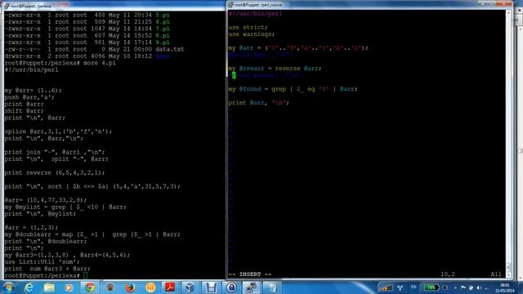Click 'print reverse (6,5,4,3,2,1);' line
The height and width of the screenshot is (294, 523).
[55, 172]
